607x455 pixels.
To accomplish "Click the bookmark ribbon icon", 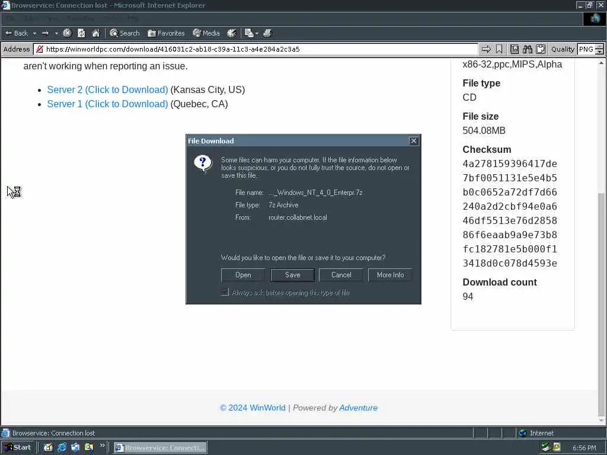I will [x=499, y=49].
